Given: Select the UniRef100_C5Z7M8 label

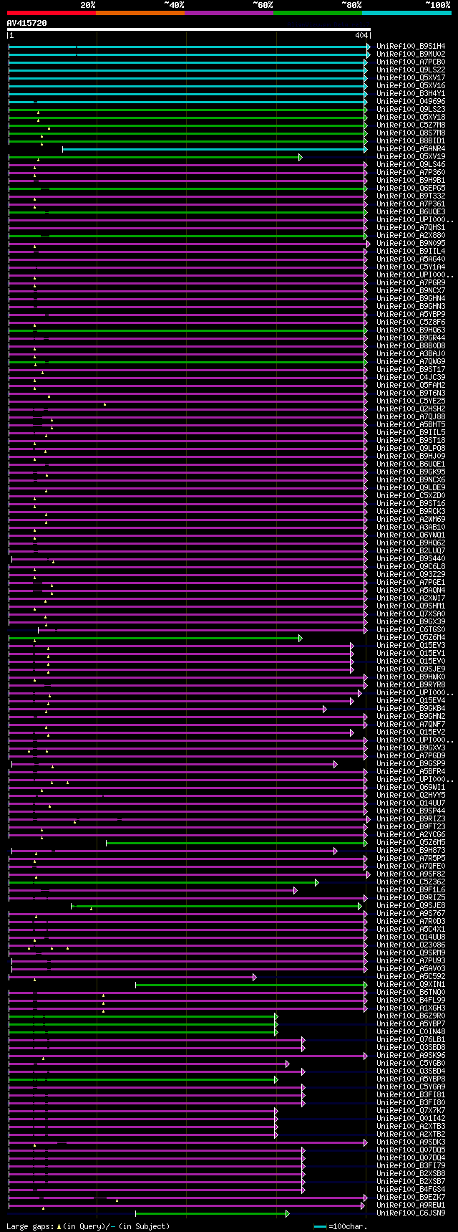Looking at the screenshot, I should 411,125.
